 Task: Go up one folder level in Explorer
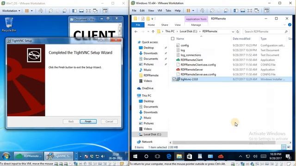(153, 31)
